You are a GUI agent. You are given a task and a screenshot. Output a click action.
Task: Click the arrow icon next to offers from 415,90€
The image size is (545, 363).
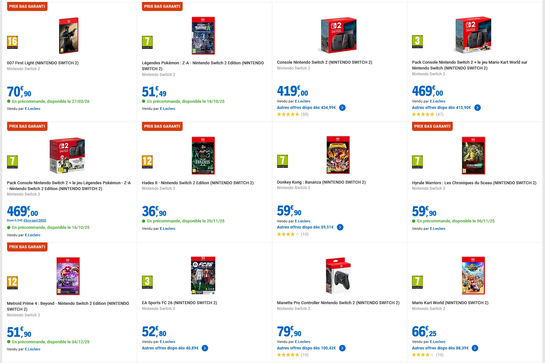(478, 108)
